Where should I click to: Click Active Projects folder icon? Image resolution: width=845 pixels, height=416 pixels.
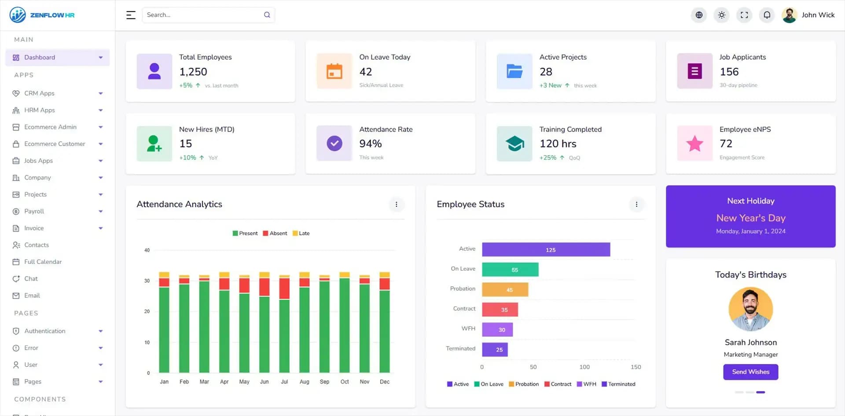(514, 71)
